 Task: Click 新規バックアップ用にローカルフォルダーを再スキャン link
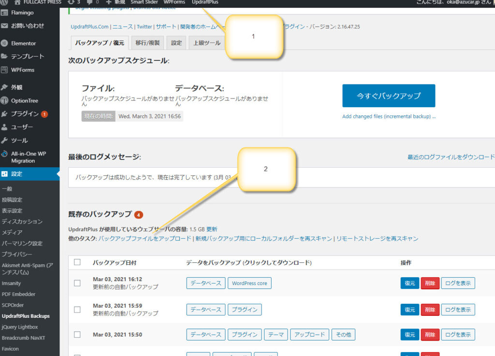[264, 239]
